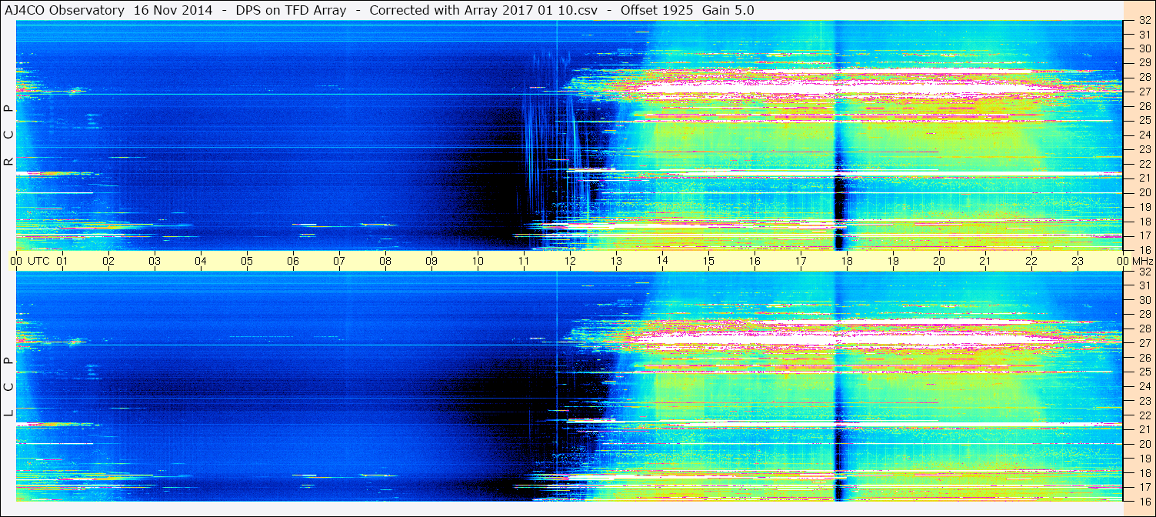The height and width of the screenshot is (517, 1156).
Task: Click the 06 hour time axis marker
Action: coord(293,261)
